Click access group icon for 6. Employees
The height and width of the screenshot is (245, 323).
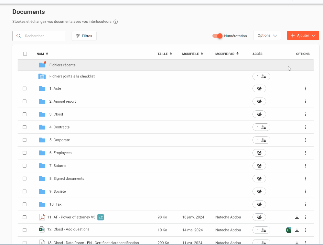(259, 153)
